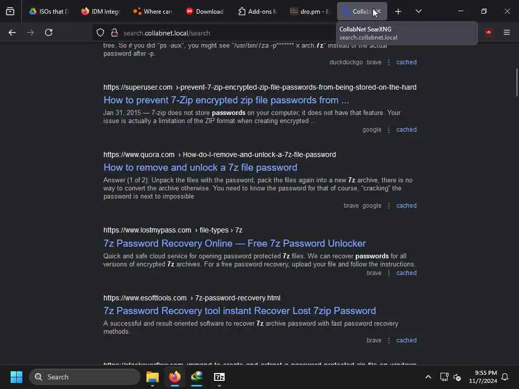Screen dimensions: 519x389
Task: Switch to IDM Integr... tab
Action: [x=101, y=12]
